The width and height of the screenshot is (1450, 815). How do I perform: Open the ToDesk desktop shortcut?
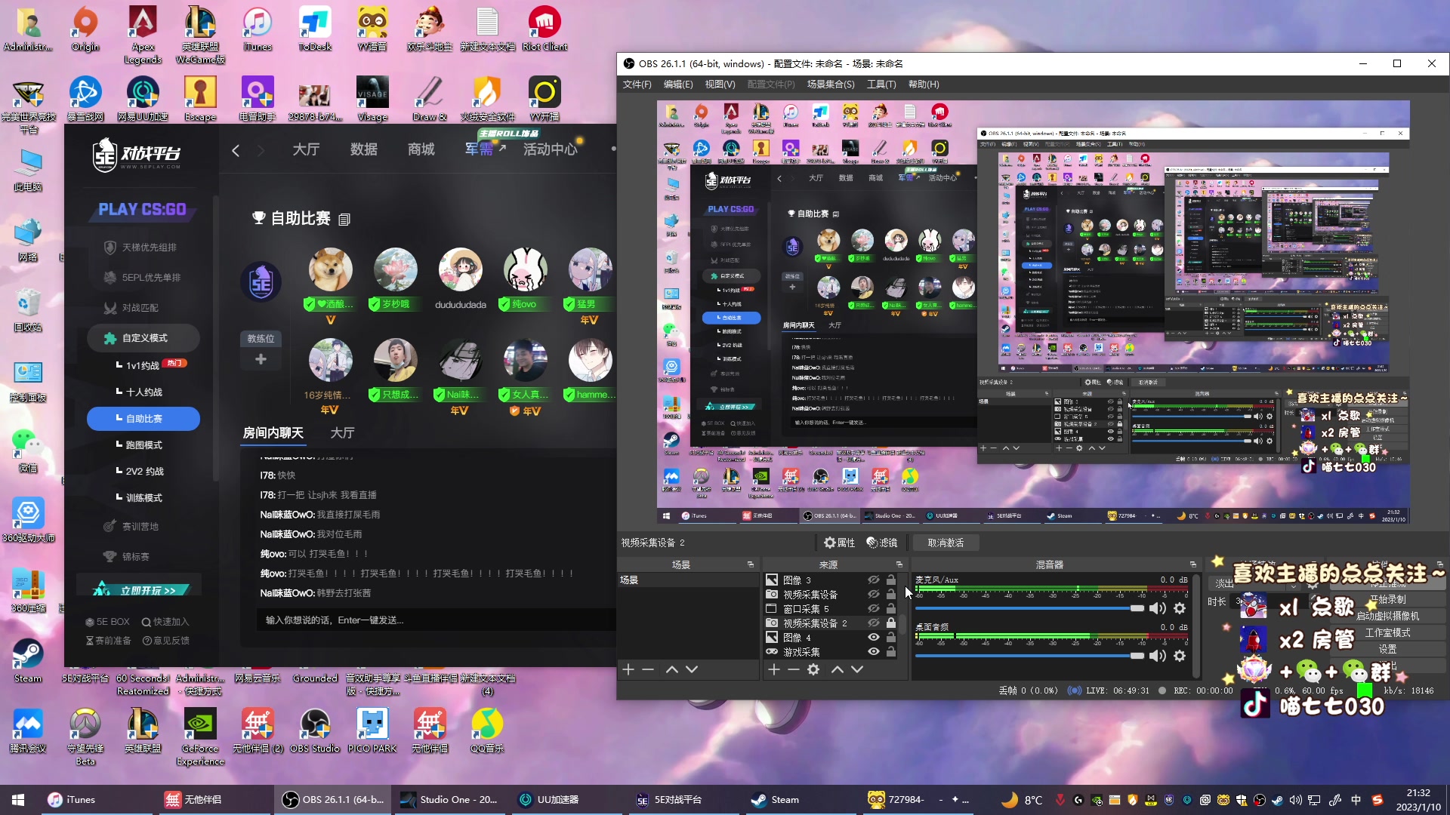coord(315,29)
